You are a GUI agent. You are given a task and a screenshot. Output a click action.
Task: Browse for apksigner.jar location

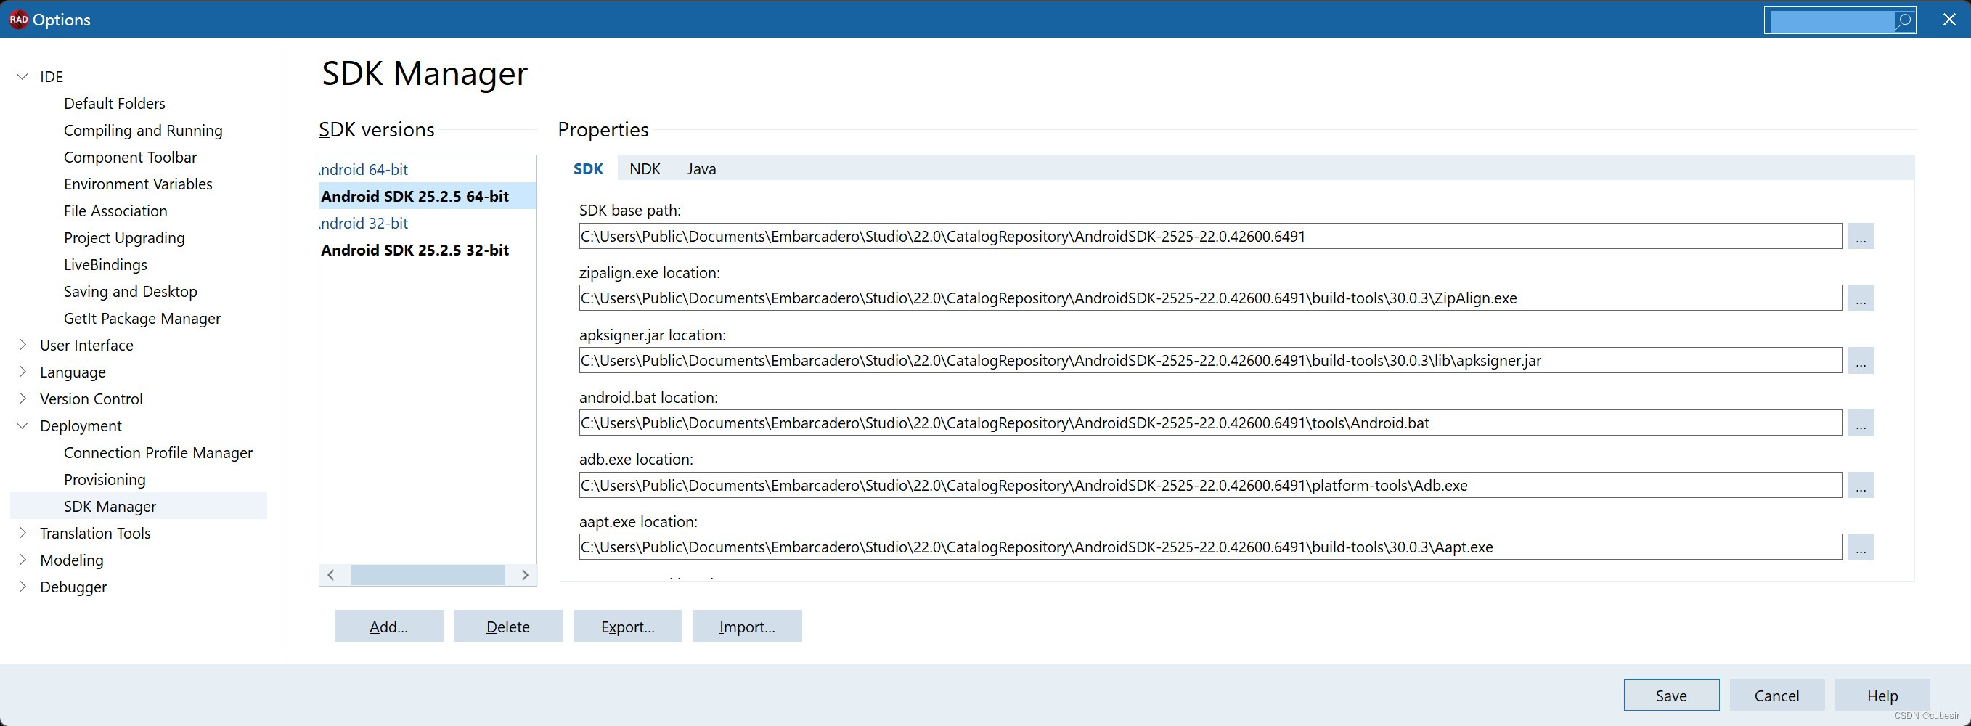click(x=1860, y=360)
